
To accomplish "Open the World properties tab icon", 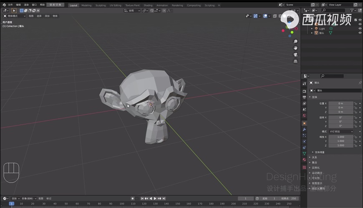I will pos(305,115).
